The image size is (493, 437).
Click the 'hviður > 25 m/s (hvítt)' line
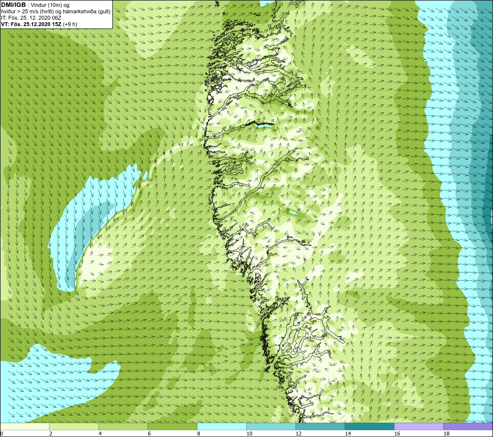pos(27,12)
